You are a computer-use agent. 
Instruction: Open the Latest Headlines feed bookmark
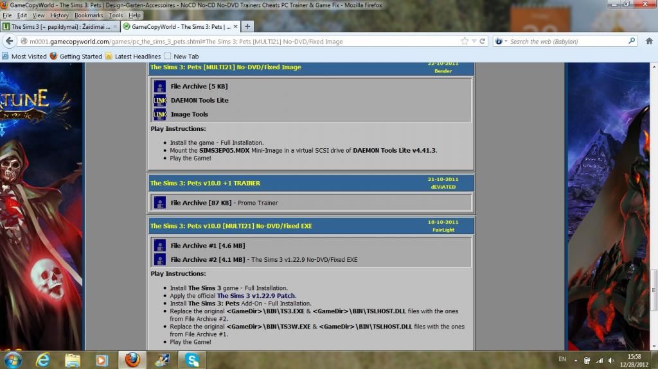(x=133, y=56)
